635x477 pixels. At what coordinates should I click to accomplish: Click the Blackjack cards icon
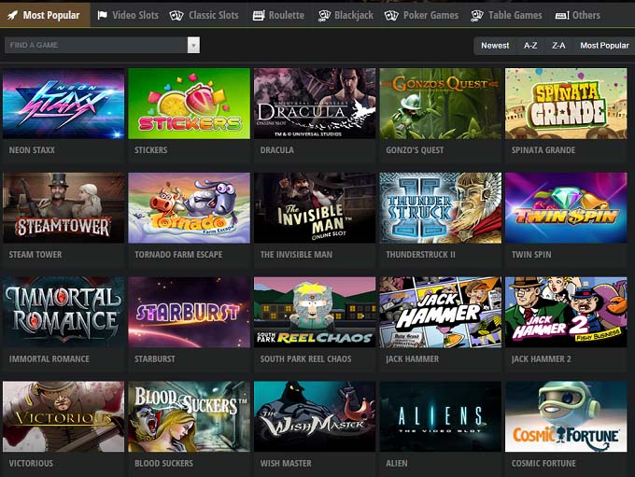pos(324,15)
